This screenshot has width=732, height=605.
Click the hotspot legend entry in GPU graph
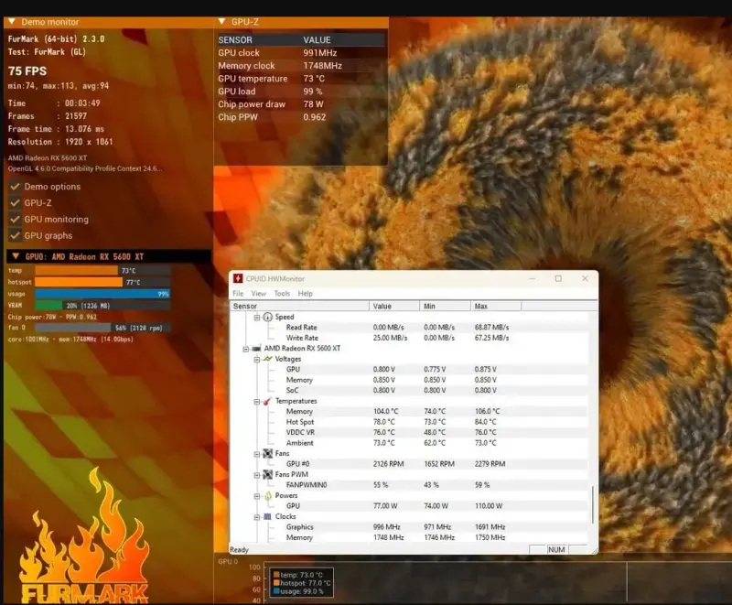(x=302, y=583)
